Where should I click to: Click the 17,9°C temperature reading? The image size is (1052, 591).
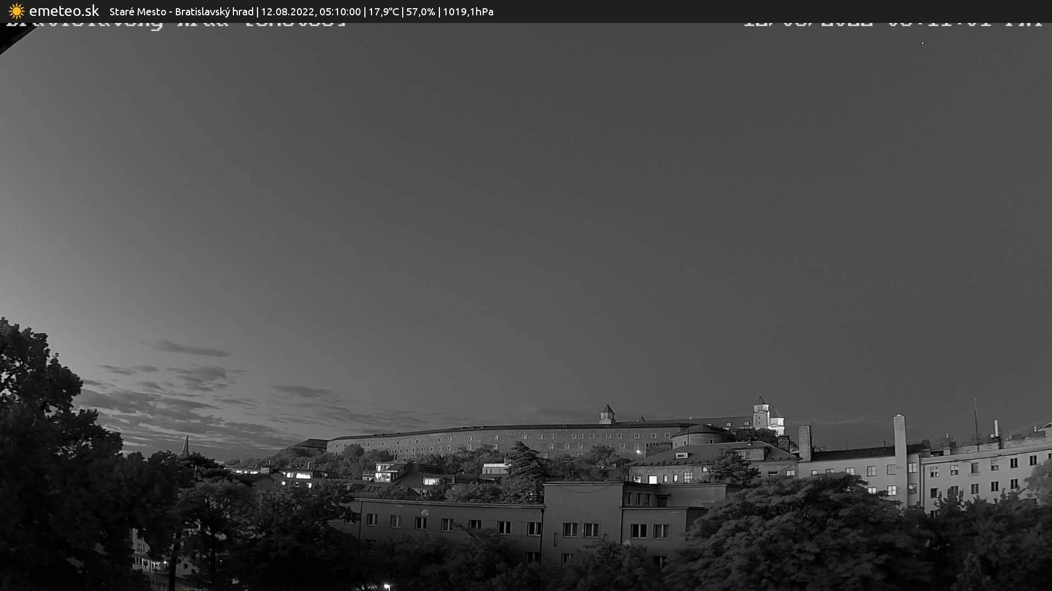coord(384,11)
